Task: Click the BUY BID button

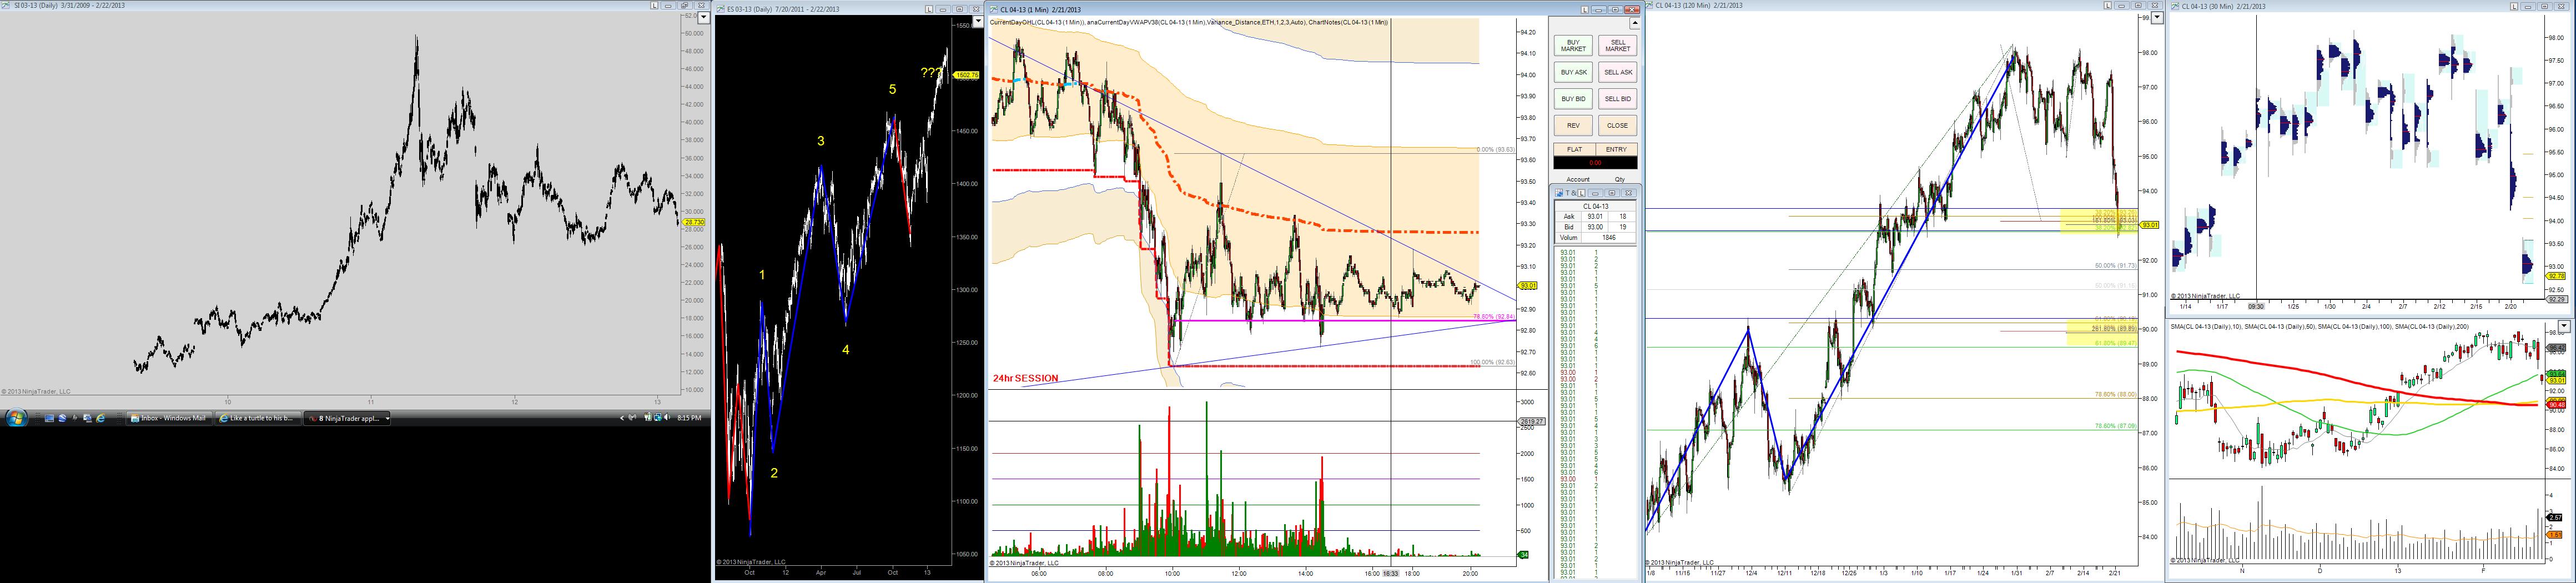Action: (1573, 99)
